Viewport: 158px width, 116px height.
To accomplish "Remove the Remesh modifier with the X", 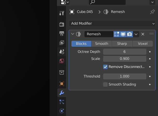I will coord(143,34).
